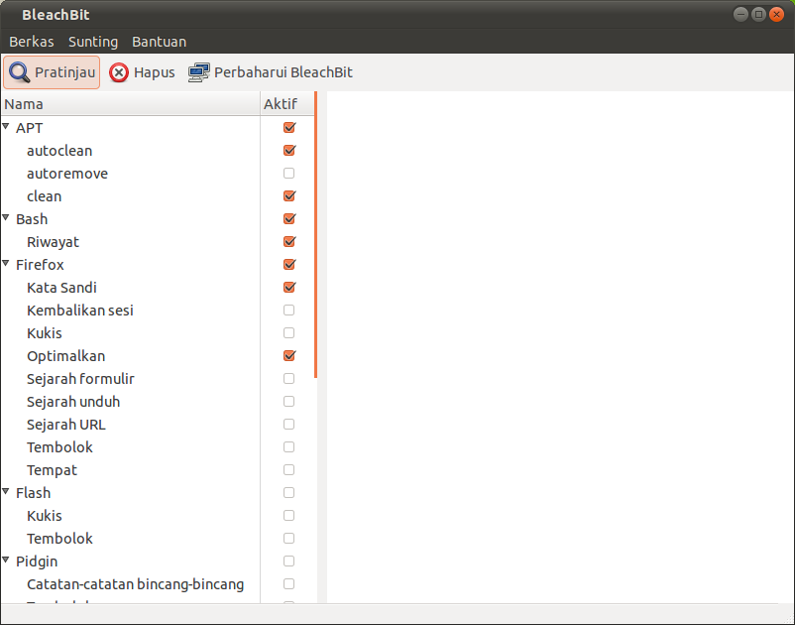Enable the Pidgin group checkbox
Image resolution: width=795 pixels, height=625 pixels.
(x=289, y=562)
